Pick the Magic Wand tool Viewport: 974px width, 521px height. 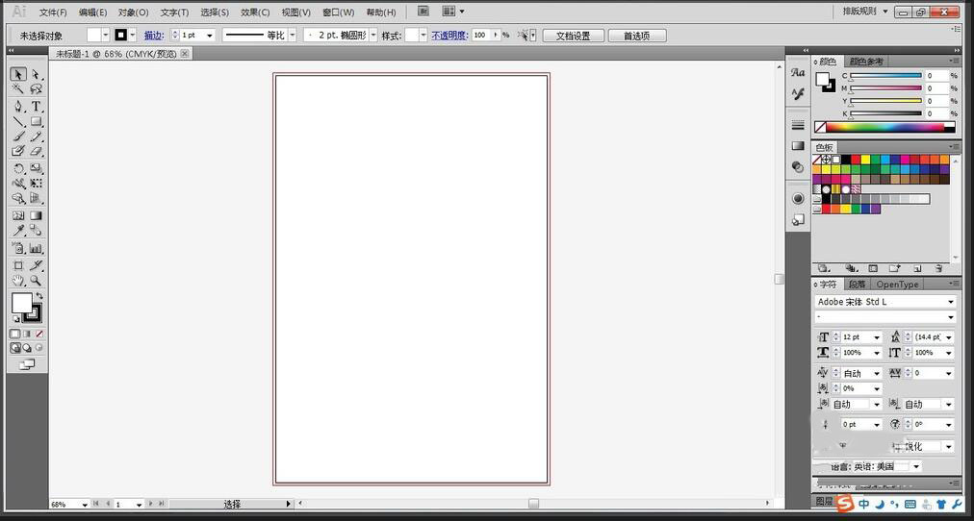(18, 89)
